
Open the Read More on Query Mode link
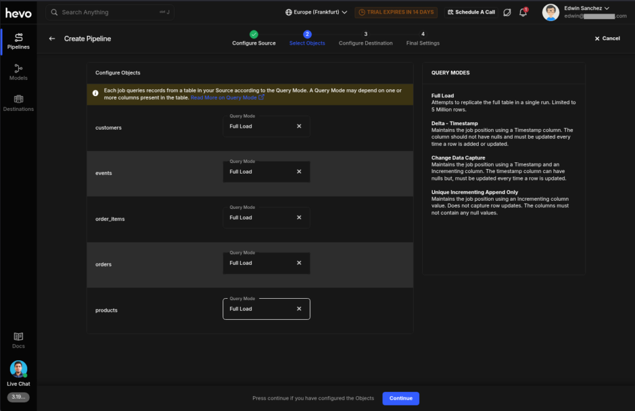tap(227, 97)
